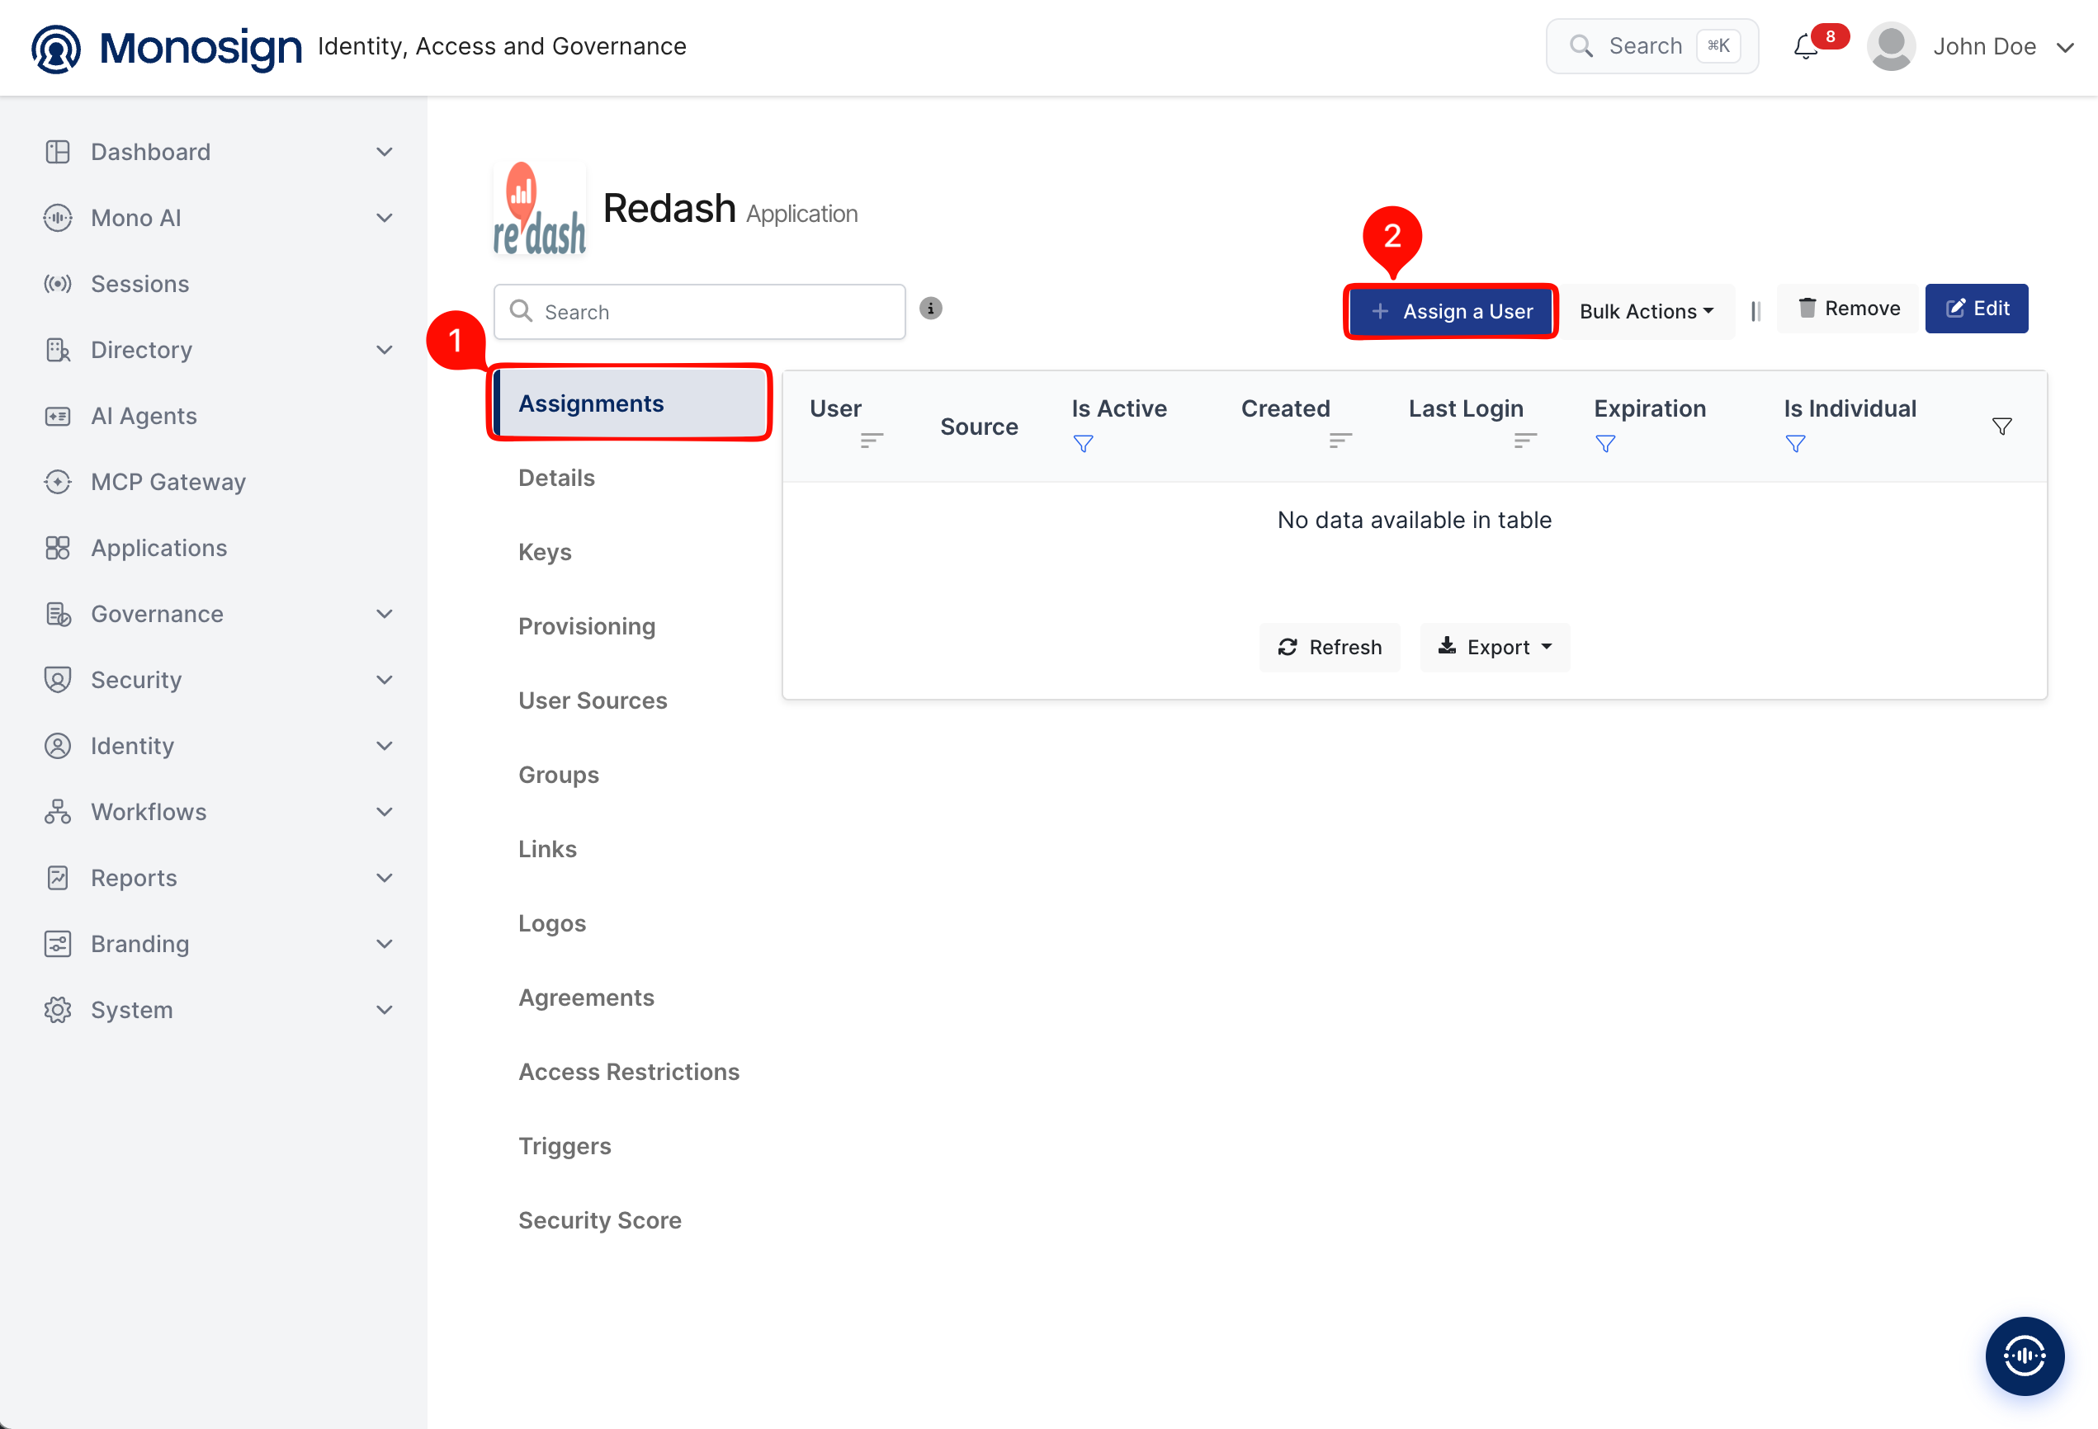
Task: Filter the Expiration column
Action: [1604, 443]
